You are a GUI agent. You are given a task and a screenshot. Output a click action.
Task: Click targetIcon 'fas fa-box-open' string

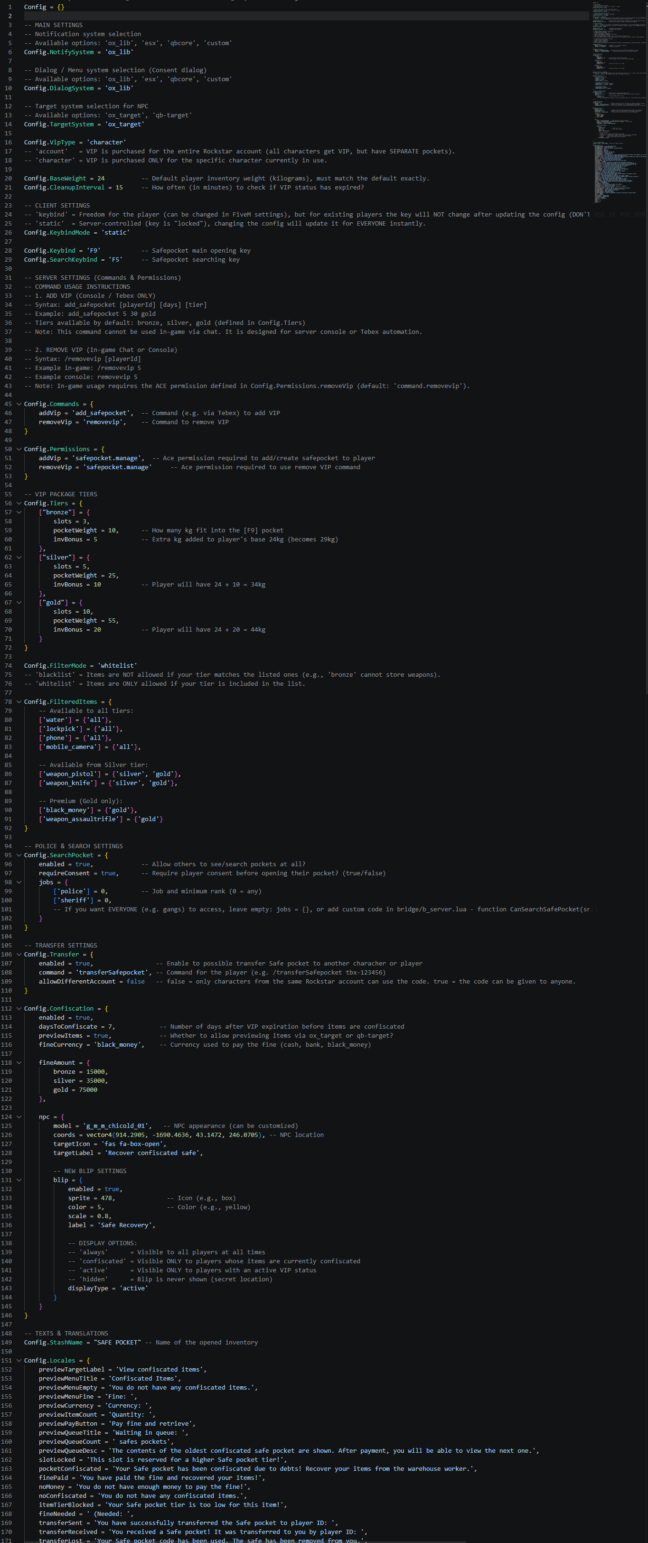pyautogui.click(x=133, y=1144)
